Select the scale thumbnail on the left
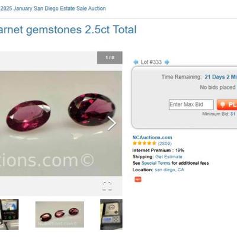This screenshot has width=237, height=237. [9, 214]
